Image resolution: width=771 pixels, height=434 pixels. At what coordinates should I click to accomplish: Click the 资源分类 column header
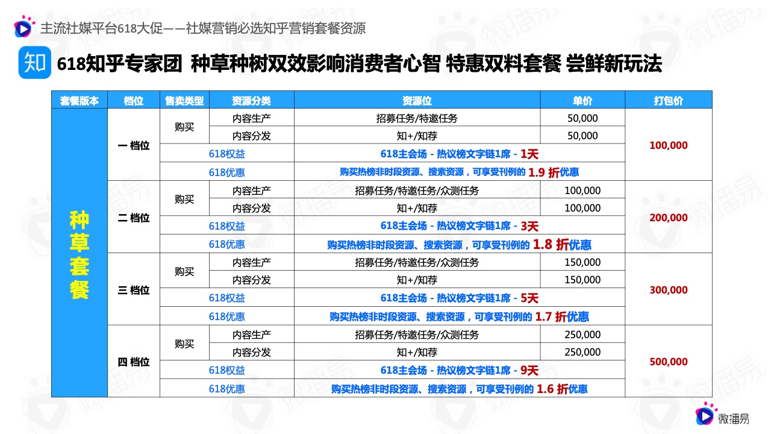[251, 101]
